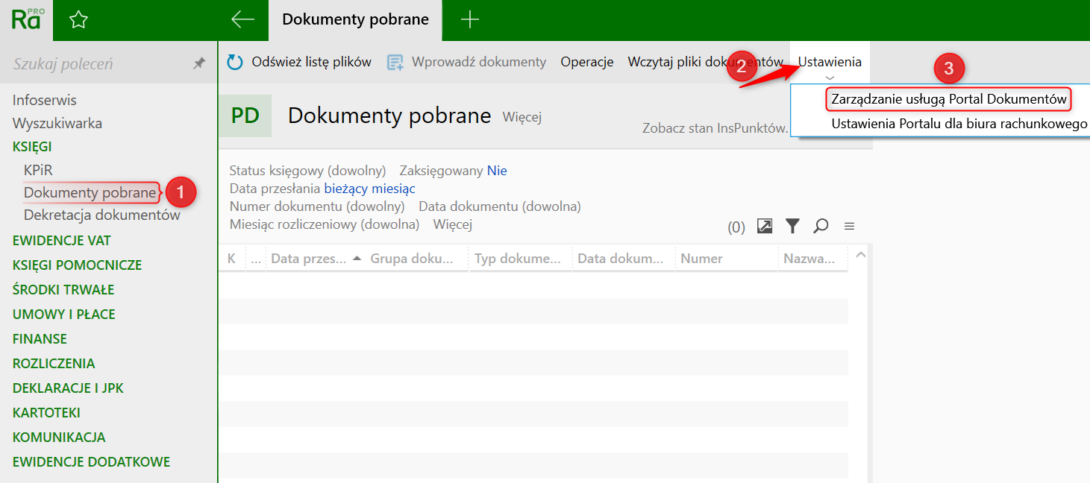Viewport: 1090px width, 483px height.
Task: Click the (0) record count indicator
Action: pyautogui.click(x=736, y=227)
